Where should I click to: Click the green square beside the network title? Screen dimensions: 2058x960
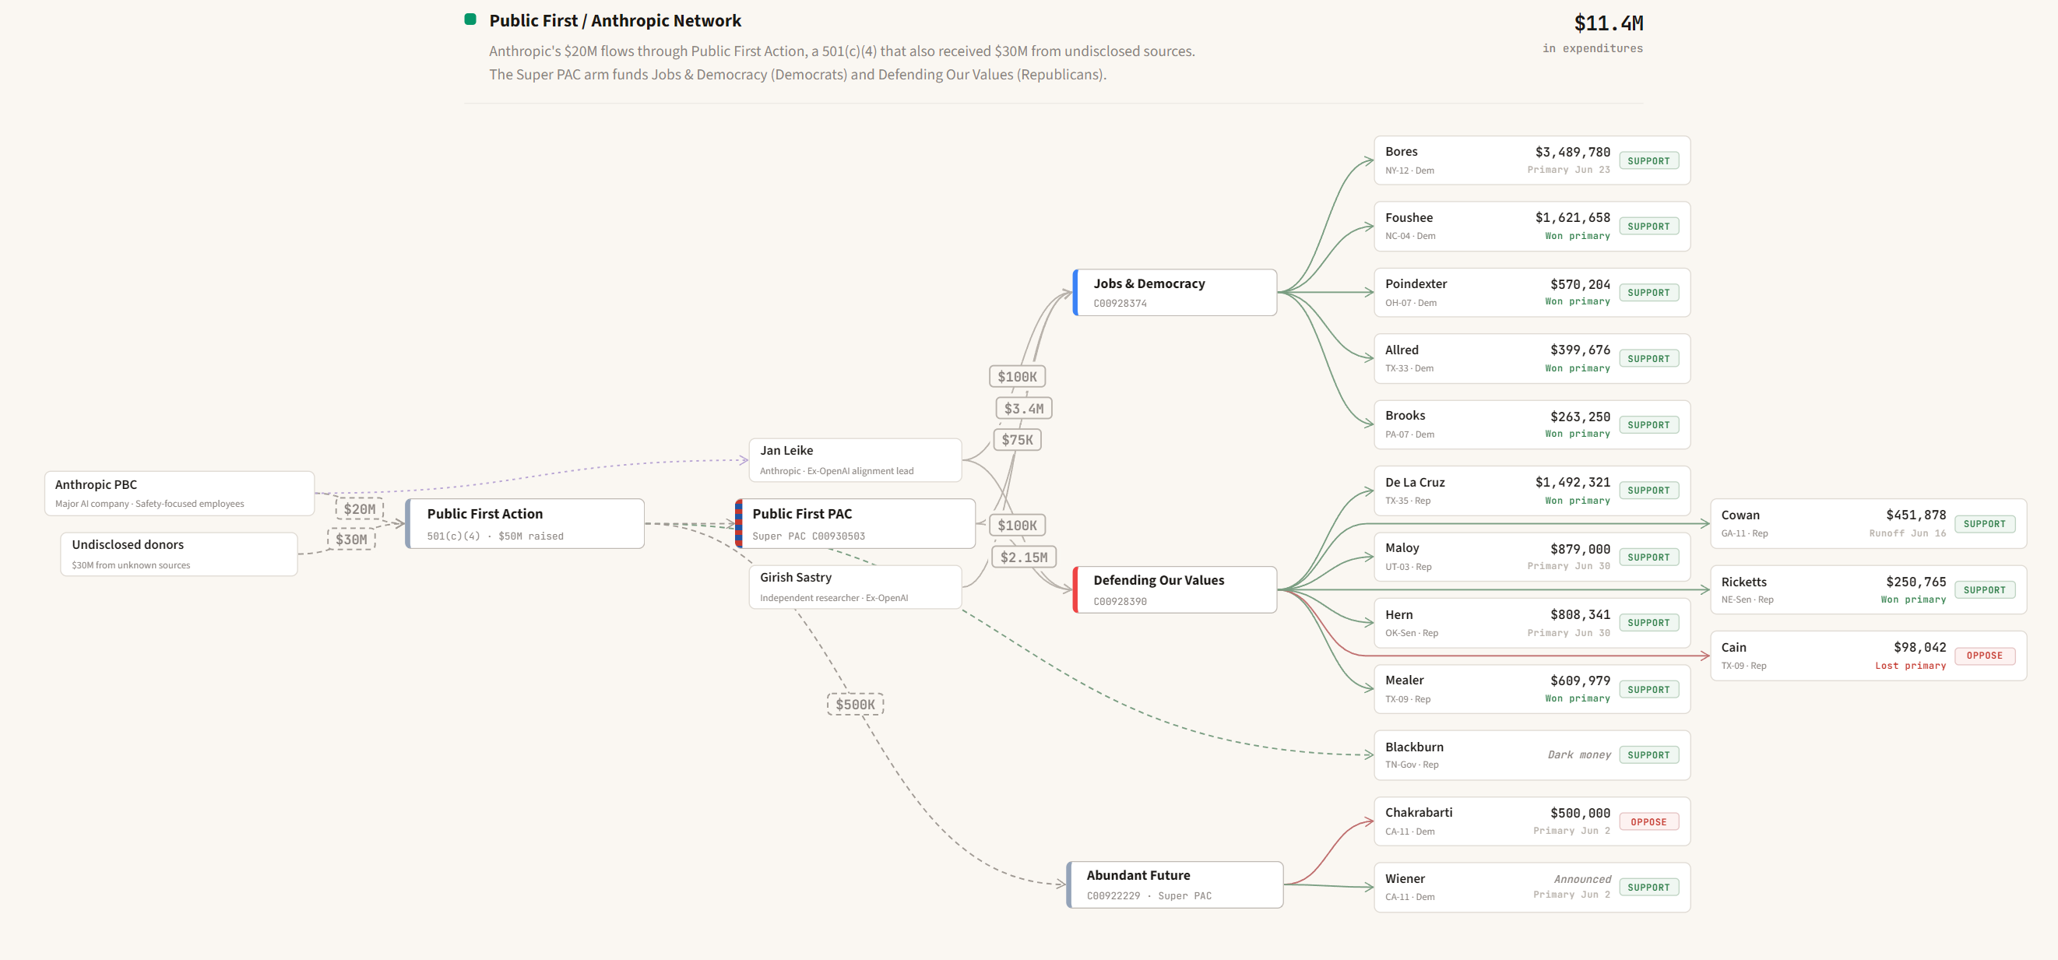pos(470,19)
